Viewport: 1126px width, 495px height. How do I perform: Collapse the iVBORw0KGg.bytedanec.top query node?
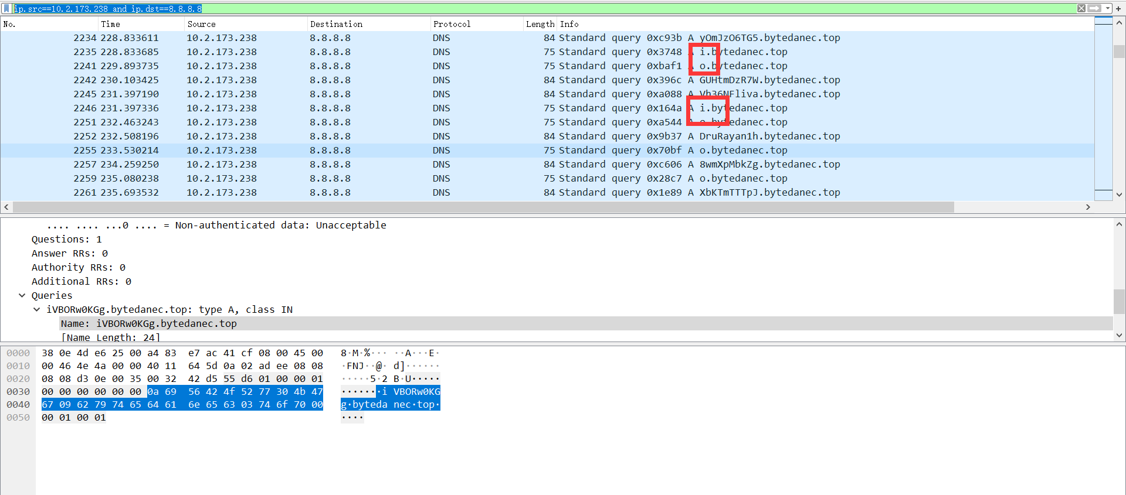click(37, 309)
